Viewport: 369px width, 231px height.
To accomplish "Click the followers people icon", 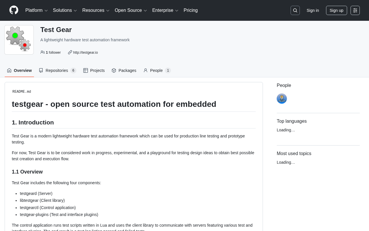I will tap(43, 52).
